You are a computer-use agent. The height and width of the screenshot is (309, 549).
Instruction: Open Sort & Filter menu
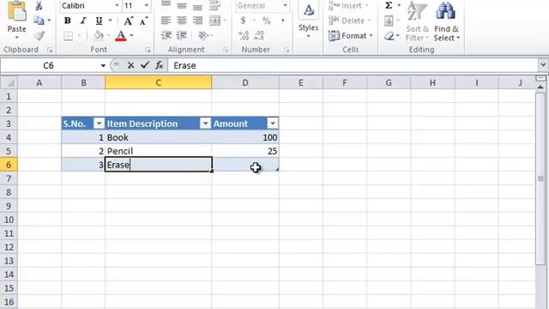click(x=417, y=21)
